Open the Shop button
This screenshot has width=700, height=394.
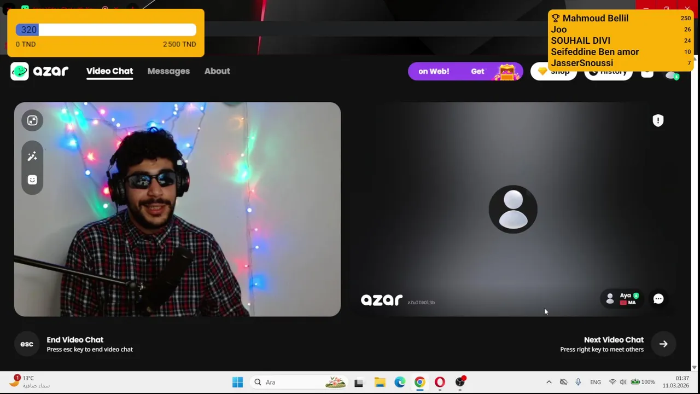click(553, 72)
